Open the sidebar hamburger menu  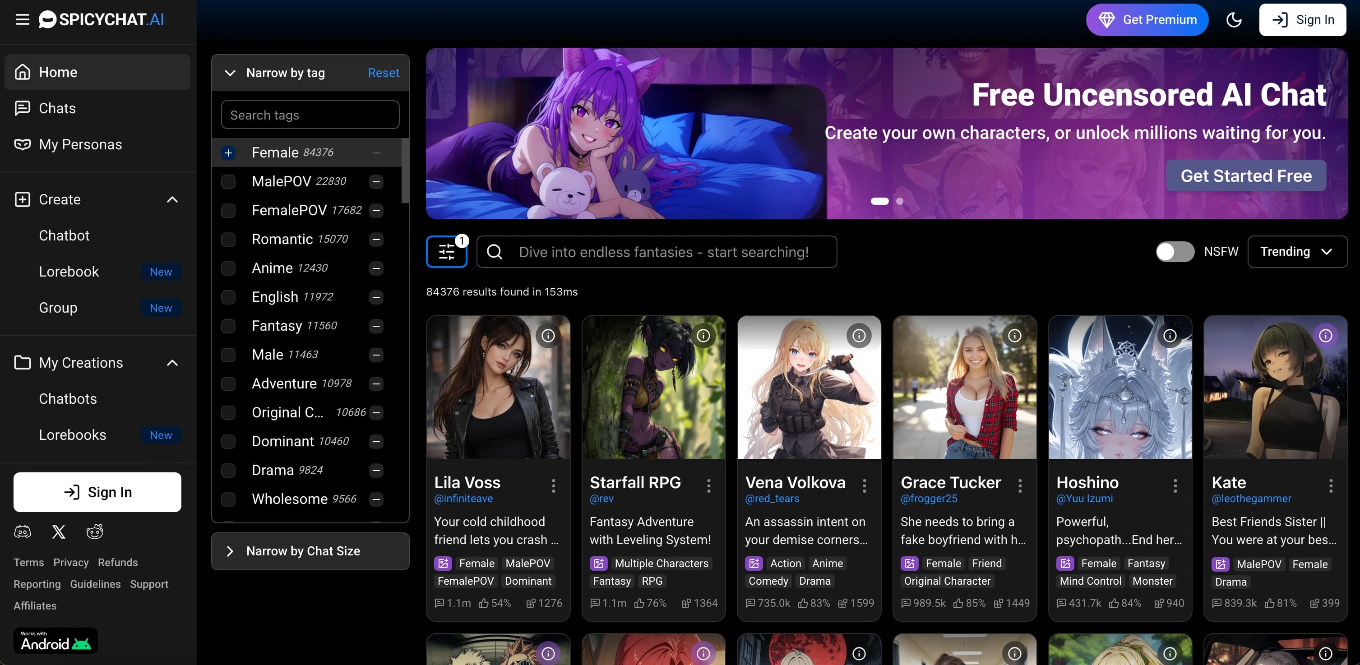point(22,19)
